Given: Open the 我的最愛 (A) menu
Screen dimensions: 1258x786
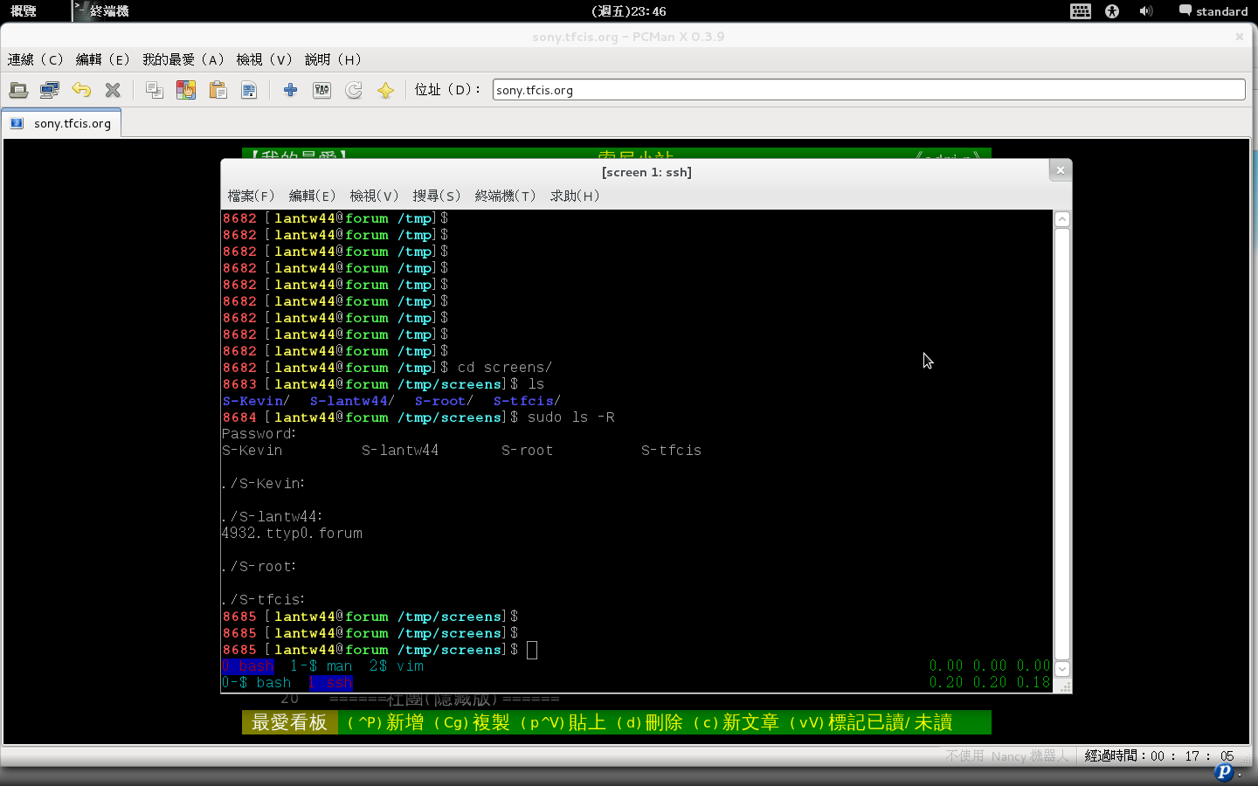Looking at the screenshot, I should click(183, 59).
